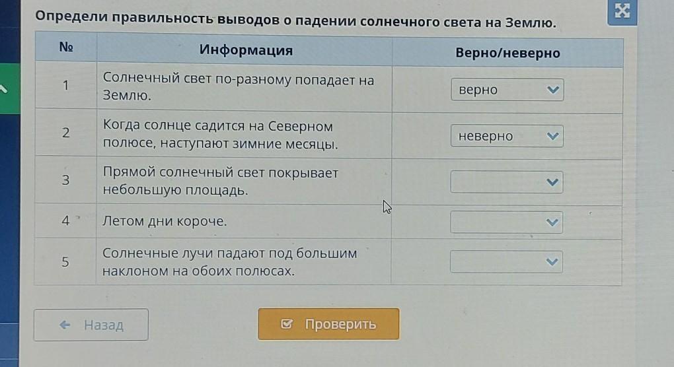Click the statement about the Северном полюсе
The height and width of the screenshot is (367, 674).
tap(220, 135)
